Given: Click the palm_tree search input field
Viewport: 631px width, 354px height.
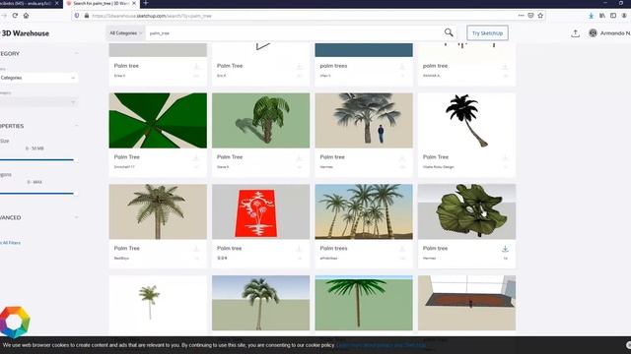Looking at the screenshot, I should pyautogui.click(x=295, y=32).
